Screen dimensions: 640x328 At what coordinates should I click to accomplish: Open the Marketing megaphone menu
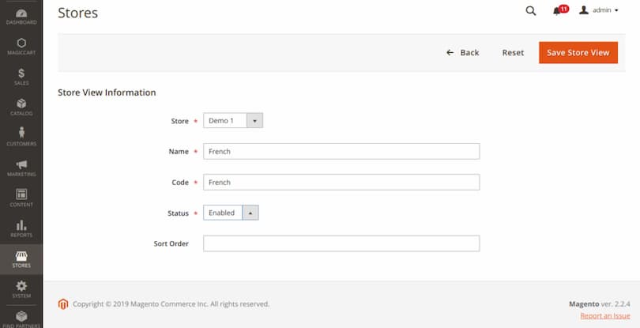point(21,168)
